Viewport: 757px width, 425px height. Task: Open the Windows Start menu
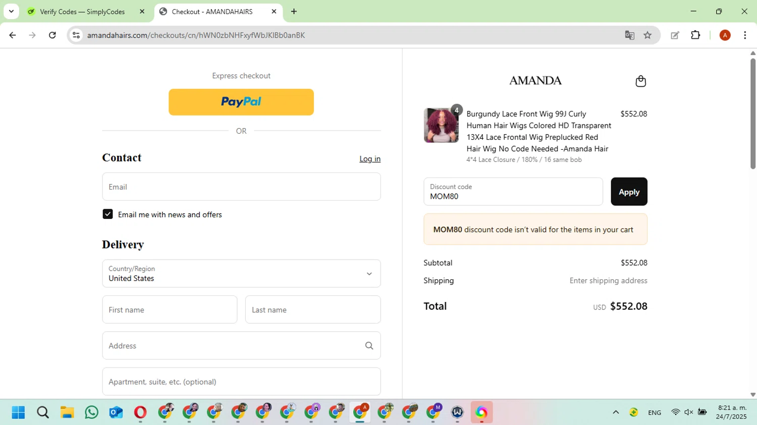pyautogui.click(x=18, y=412)
